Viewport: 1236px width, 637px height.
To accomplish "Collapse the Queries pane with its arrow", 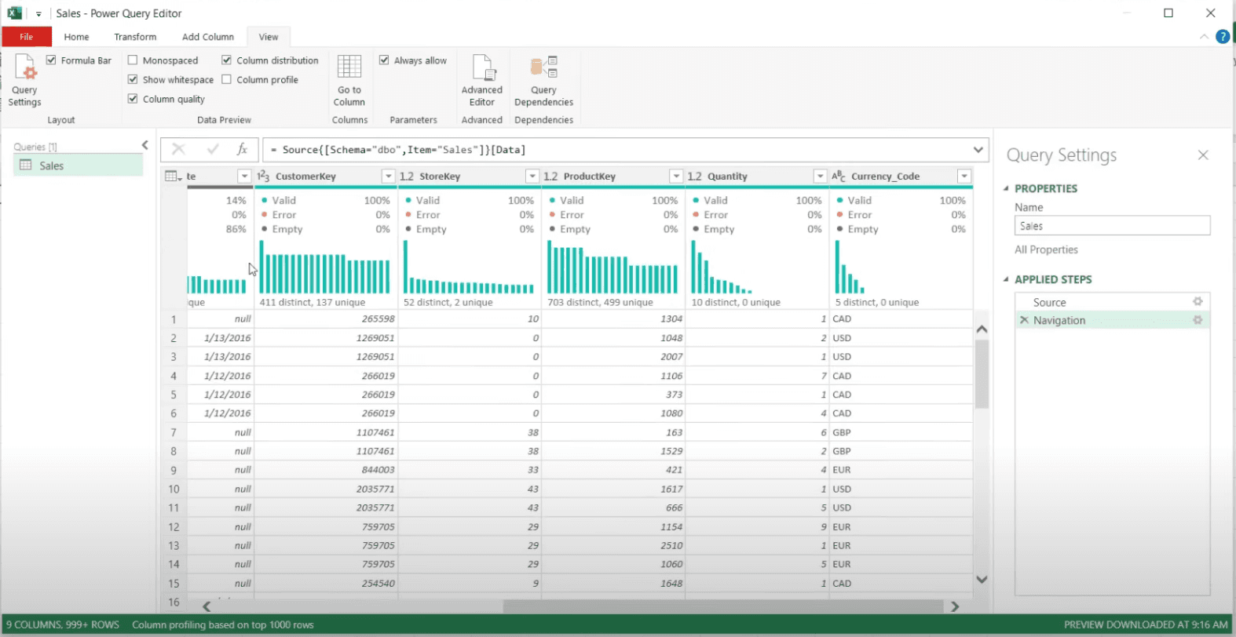I will pos(144,145).
